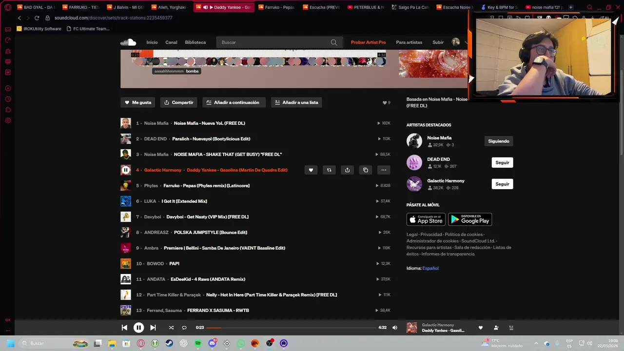Follow artist icon in player bar
The height and width of the screenshot is (351, 624).
click(x=496, y=328)
